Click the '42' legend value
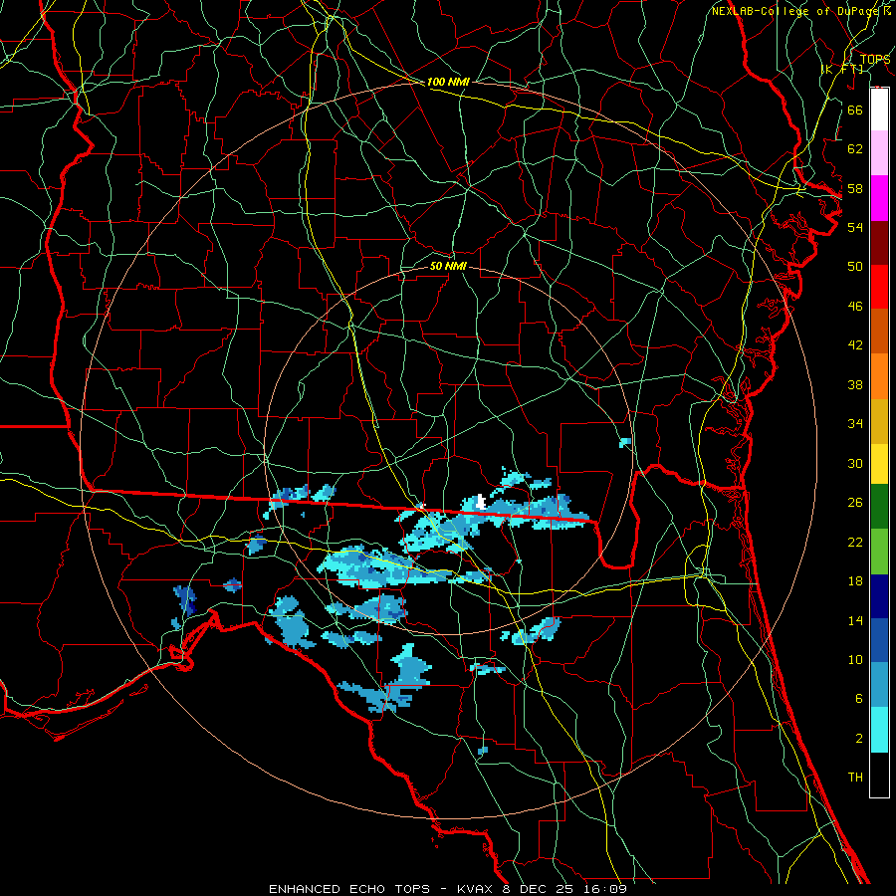This screenshot has width=896, height=896. coord(855,345)
